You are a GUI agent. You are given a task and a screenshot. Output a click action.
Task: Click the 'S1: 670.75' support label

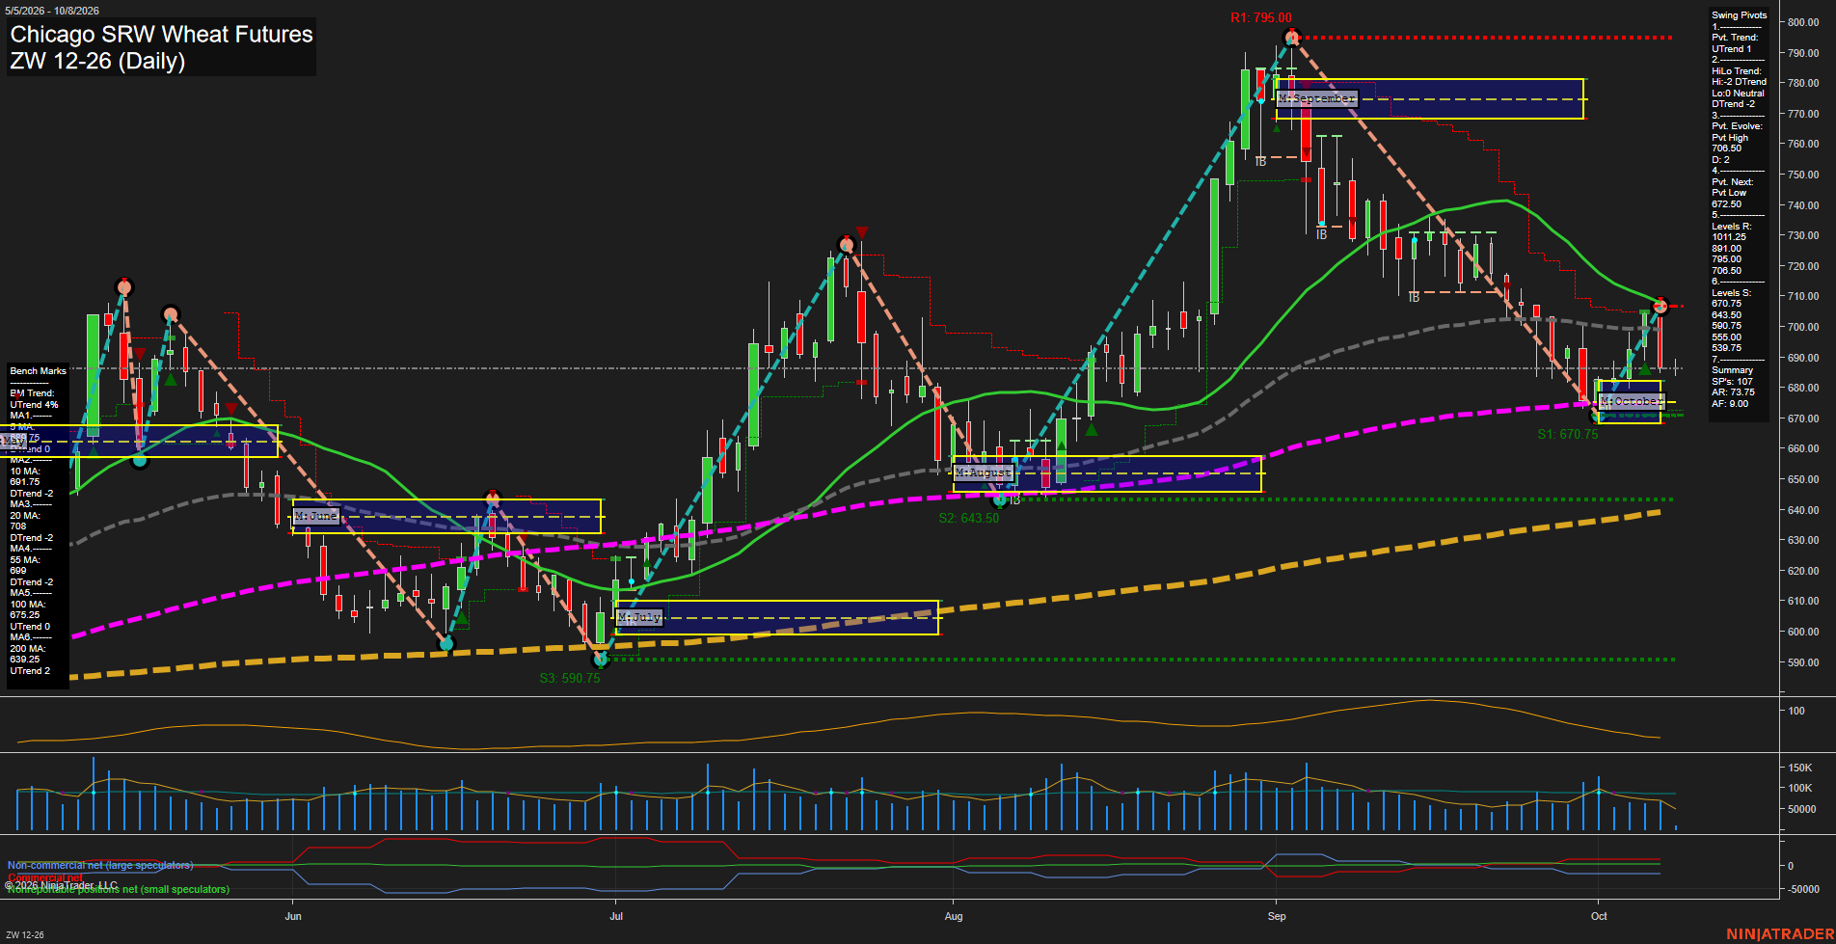click(x=1567, y=434)
